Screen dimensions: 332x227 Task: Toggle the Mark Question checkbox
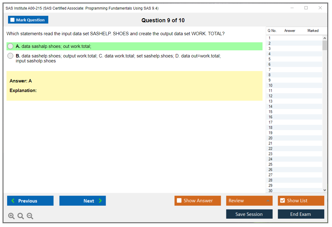[13, 20]
